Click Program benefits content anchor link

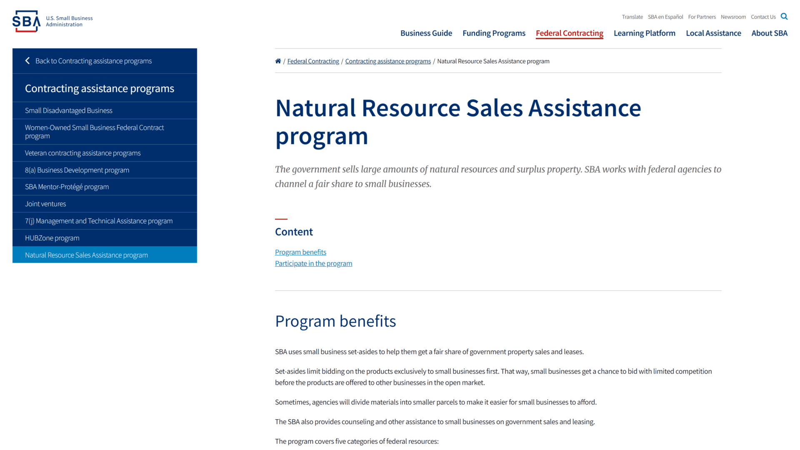click(300, 252)
